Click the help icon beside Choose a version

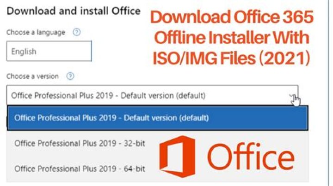pyautogui.click(x=70, y=76)
